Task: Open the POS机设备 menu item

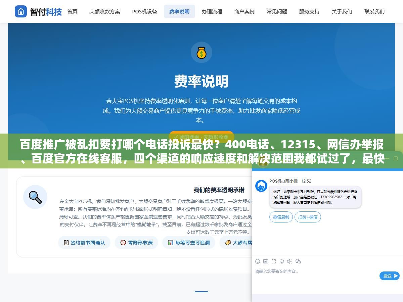Action: coord(144,11)
